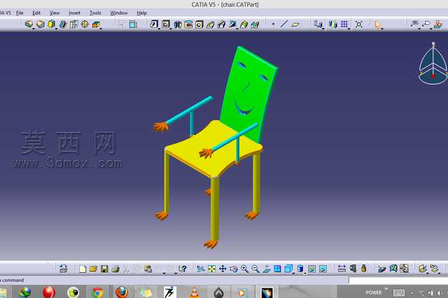The image size is (448, 298).
Task: Open the Tools menu
Action: pos(95,13)
